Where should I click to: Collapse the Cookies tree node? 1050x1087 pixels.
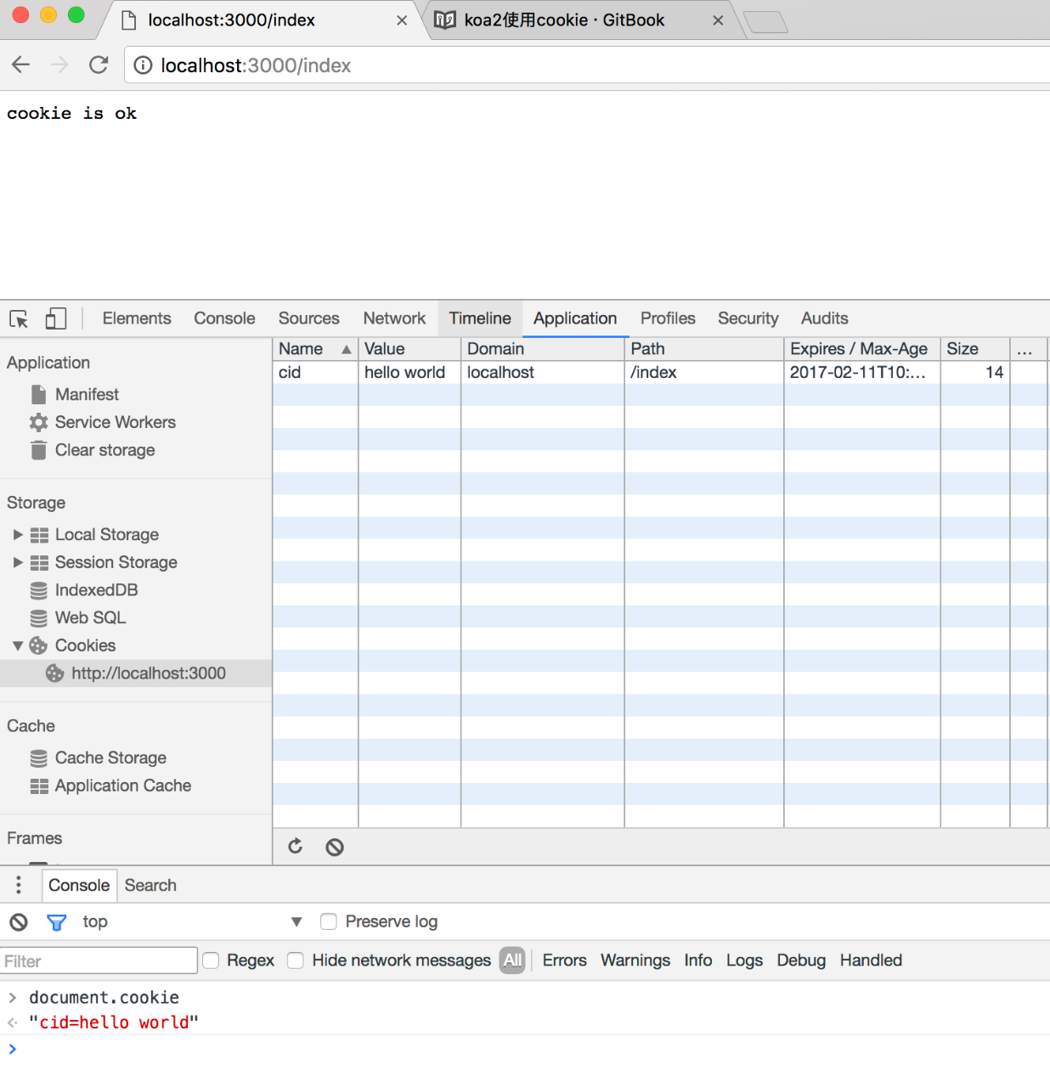click(x=18, y=646)
